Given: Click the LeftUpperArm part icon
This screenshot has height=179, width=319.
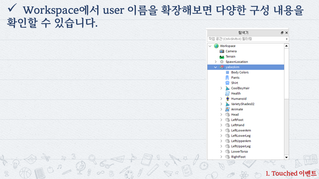Looking at the screenshot, I should (227, 141).
